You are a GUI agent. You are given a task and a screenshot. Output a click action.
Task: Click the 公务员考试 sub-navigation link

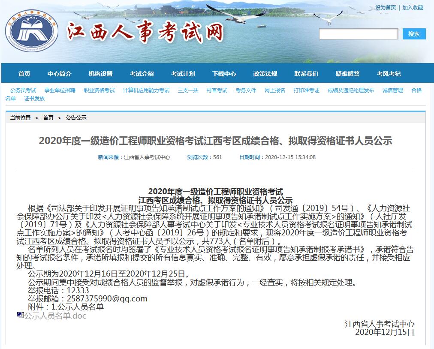23,90
